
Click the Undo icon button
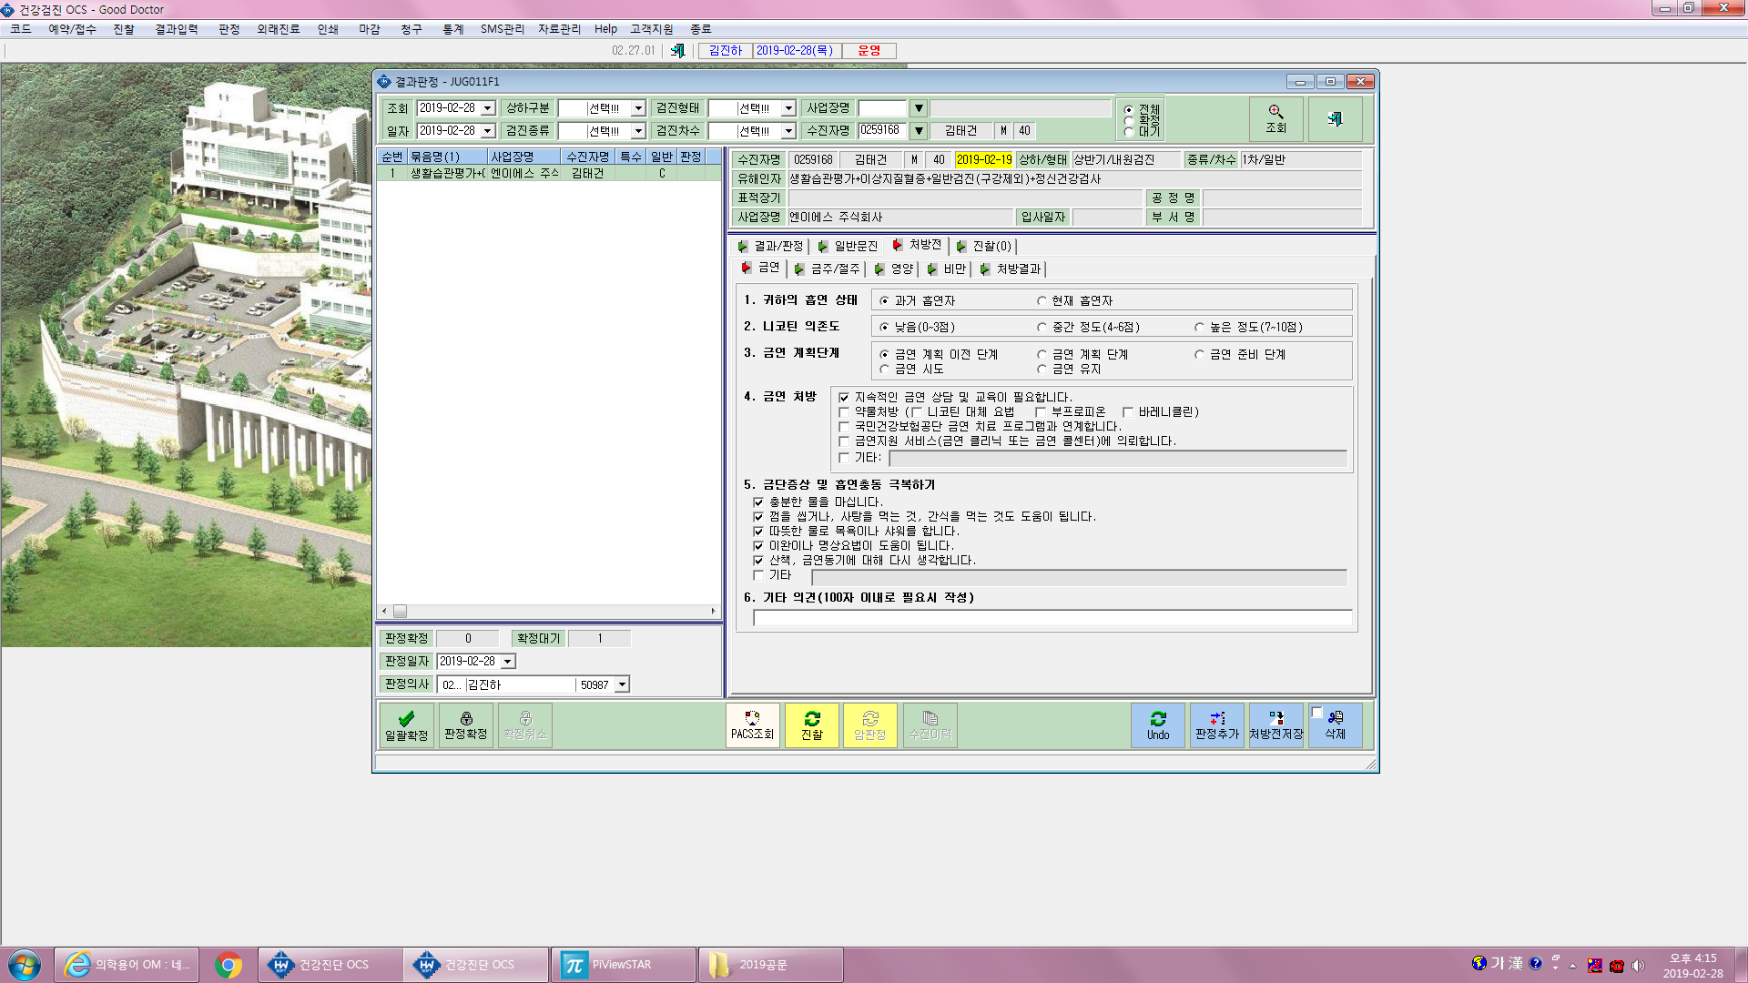[1158, 725]
